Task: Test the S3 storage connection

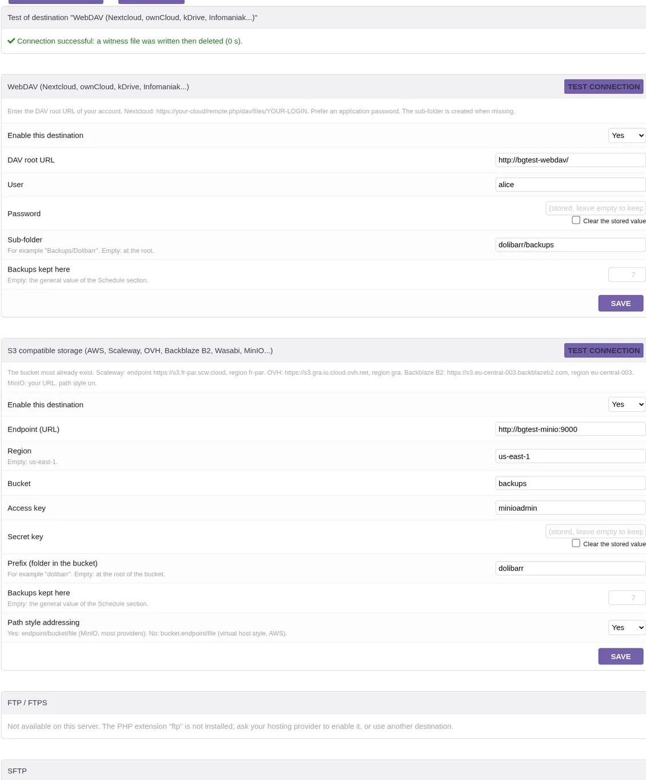Action: coord(604,351)
